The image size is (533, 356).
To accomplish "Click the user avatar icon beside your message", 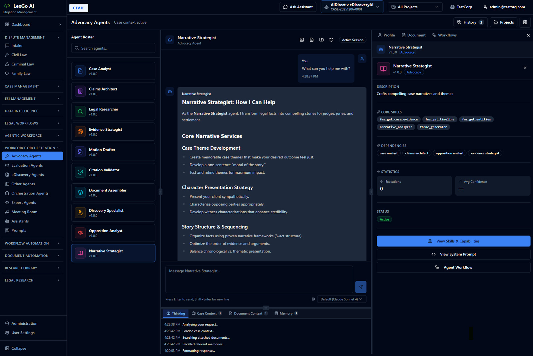I will coord(362,59).
